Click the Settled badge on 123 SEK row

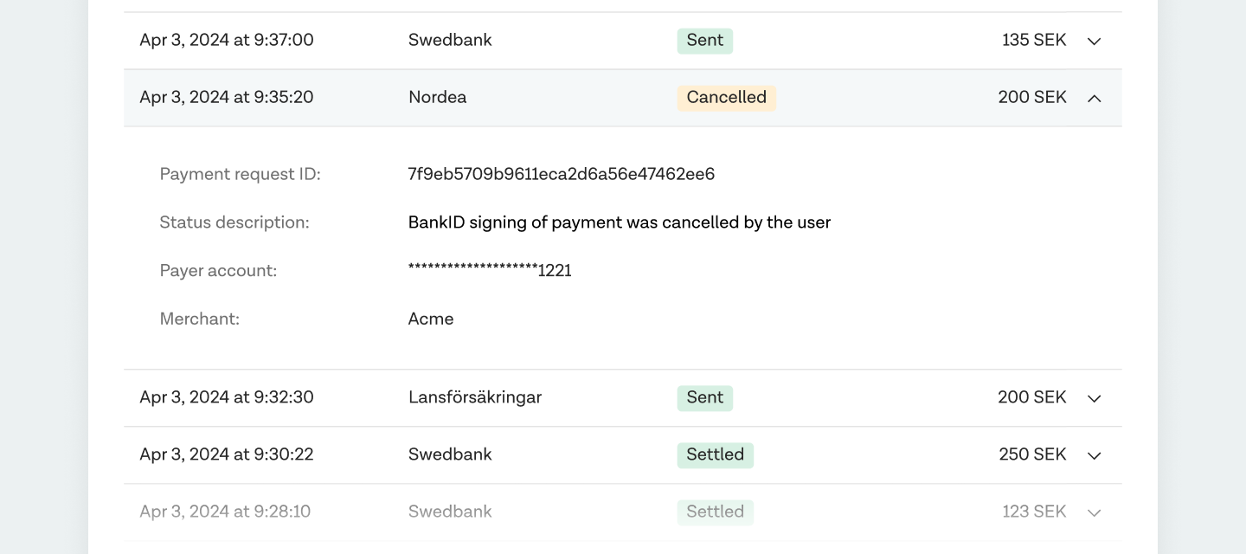715,512
